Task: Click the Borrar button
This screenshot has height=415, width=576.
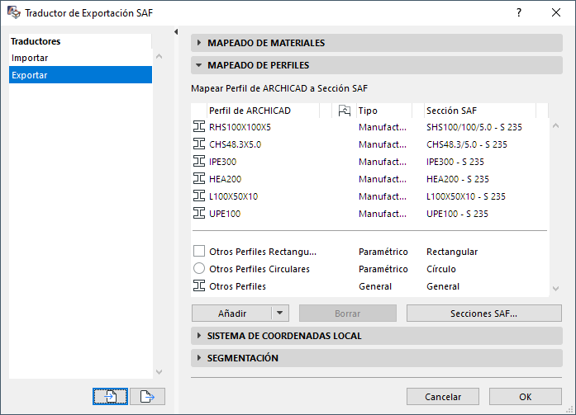Action: 348,314
